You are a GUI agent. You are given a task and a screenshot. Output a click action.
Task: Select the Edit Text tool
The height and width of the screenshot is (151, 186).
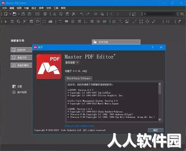click(x=12, y=22)
